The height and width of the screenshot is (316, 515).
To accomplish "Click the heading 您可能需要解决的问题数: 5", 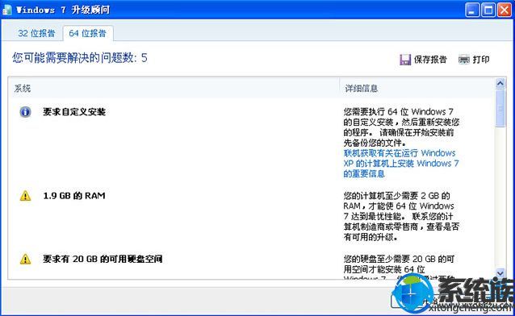I will pyautogui.click(x=80, y=58).
